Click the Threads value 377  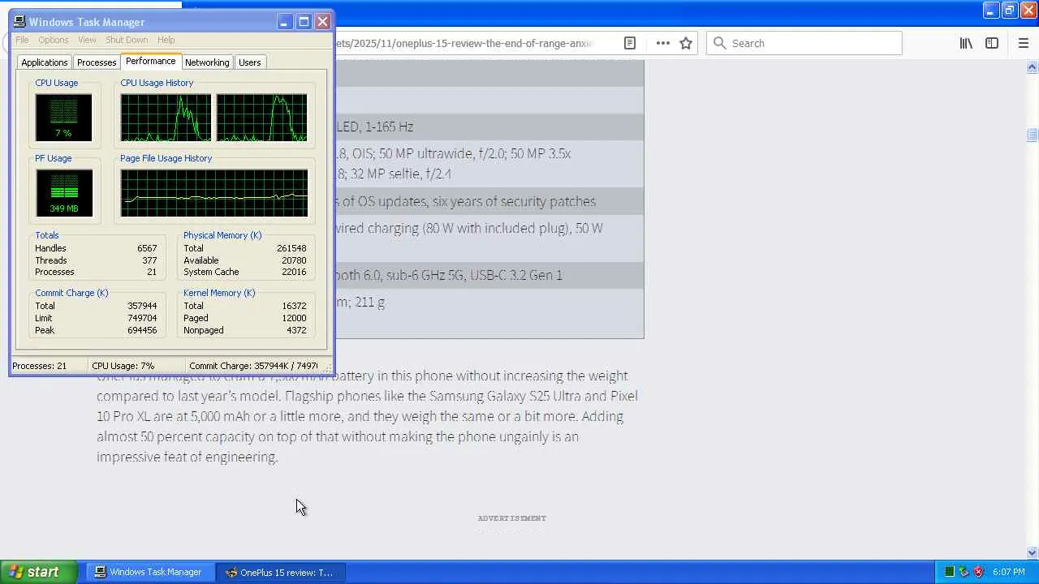[x=149, y=260]
